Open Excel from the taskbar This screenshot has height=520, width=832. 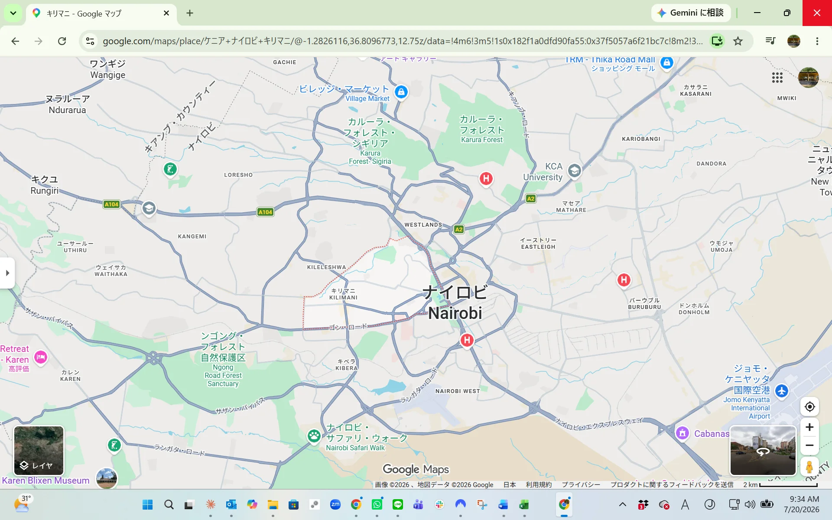524,504
